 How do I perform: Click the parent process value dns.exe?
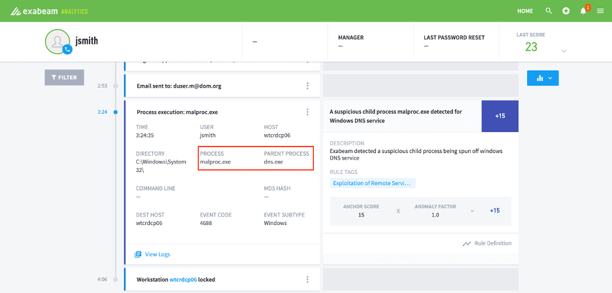coord(273,162)
